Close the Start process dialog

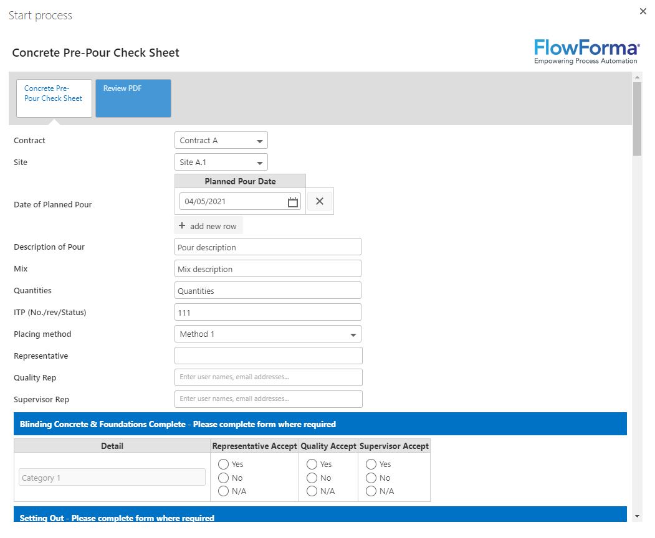tap(643, 11)
